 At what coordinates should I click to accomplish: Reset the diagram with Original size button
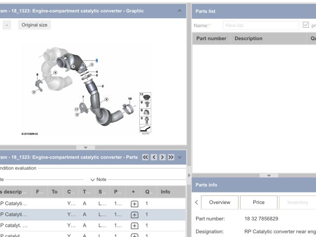coord(35,25)
